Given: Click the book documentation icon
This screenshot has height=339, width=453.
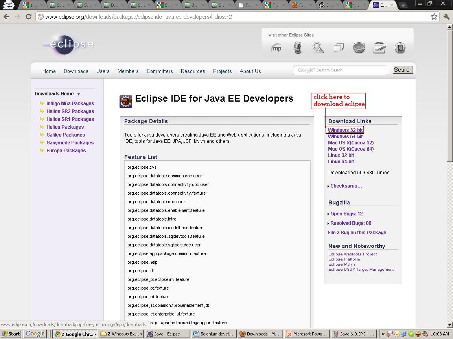Looking at the screenshot, I should pos(400,47).
